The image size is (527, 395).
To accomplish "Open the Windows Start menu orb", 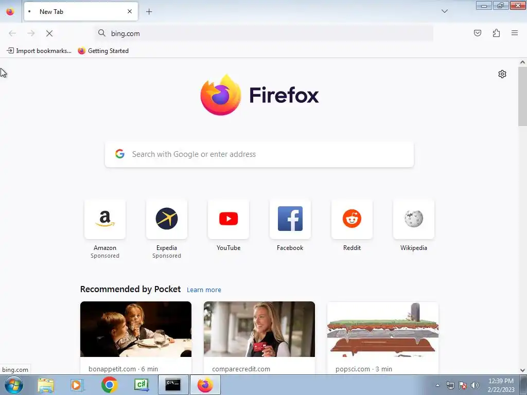I will tap(13, 385).
